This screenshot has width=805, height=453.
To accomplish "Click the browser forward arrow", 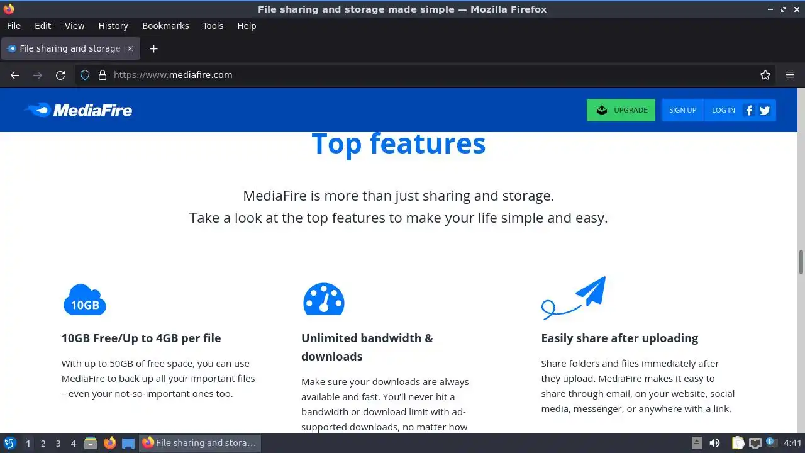I will click(38, 75).
